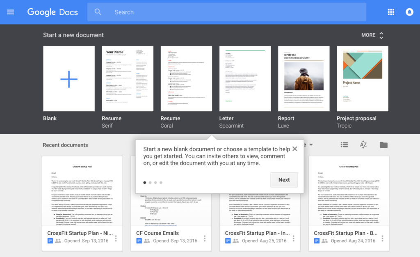The height and width of the screenshot is (257, 420).
Task: Click the 'Project proposal' template label
Action: (x=356, y=119)
